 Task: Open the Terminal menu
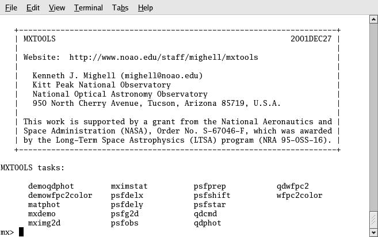[x=88, y=7]
